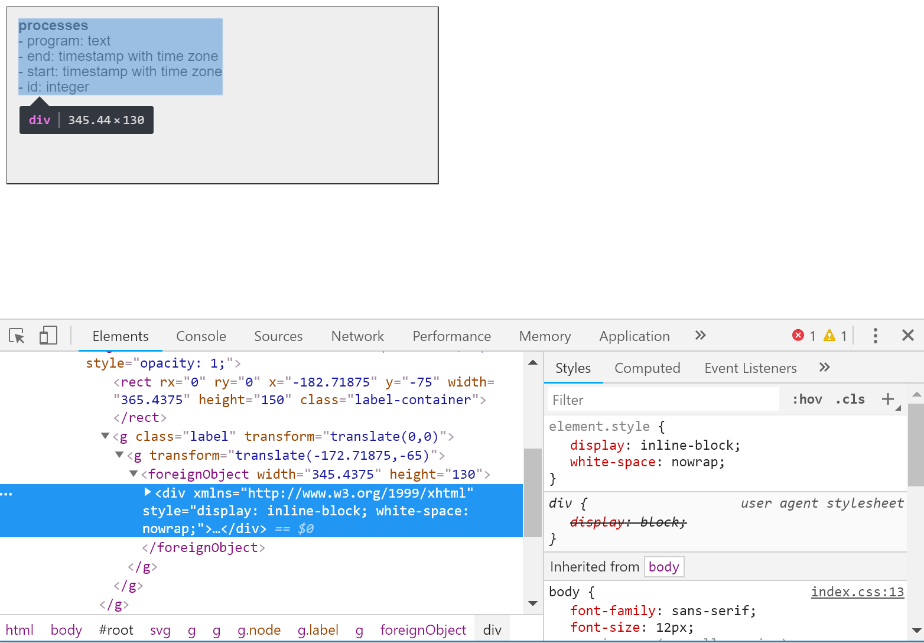Click the three-dot gutter on selected DOM row
Screen dimensions: 924x643
coord(6,493)
